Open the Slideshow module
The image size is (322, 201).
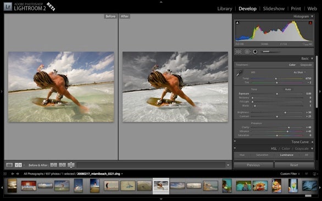274,9
